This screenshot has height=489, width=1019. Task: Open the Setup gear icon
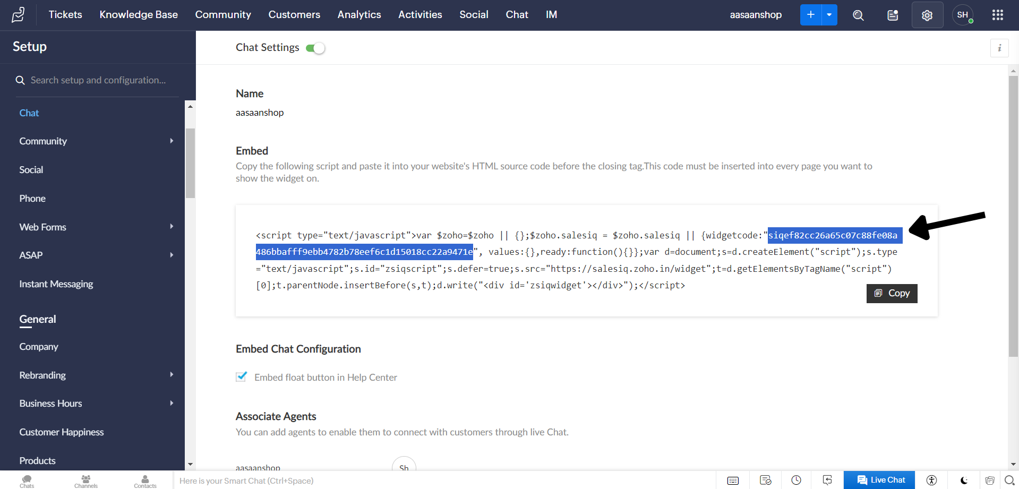927,15
